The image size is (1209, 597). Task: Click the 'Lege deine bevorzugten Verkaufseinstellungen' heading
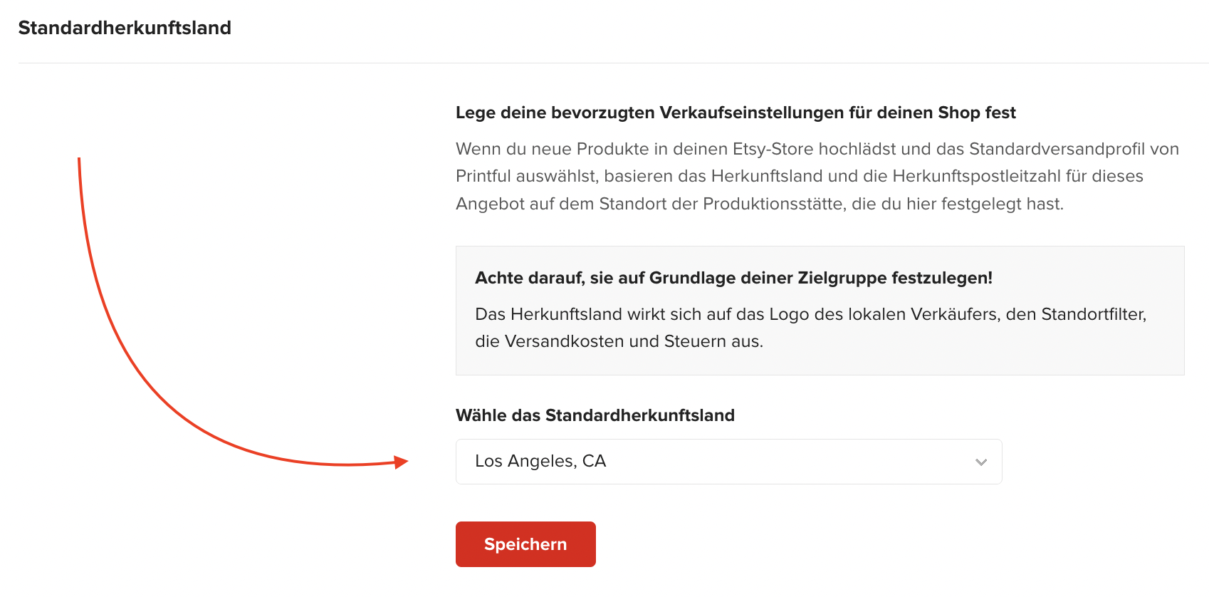tap(736, 113)
